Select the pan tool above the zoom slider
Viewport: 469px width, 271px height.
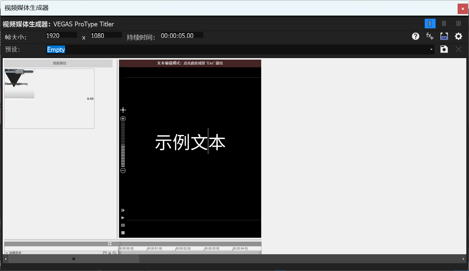click(123, 110)
